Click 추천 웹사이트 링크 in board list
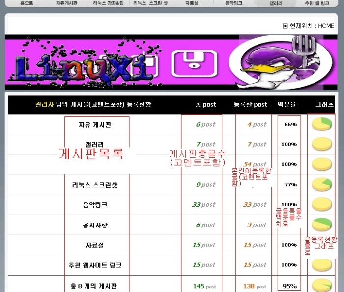Viewport: 344px width, 292px height. point(95,265)
